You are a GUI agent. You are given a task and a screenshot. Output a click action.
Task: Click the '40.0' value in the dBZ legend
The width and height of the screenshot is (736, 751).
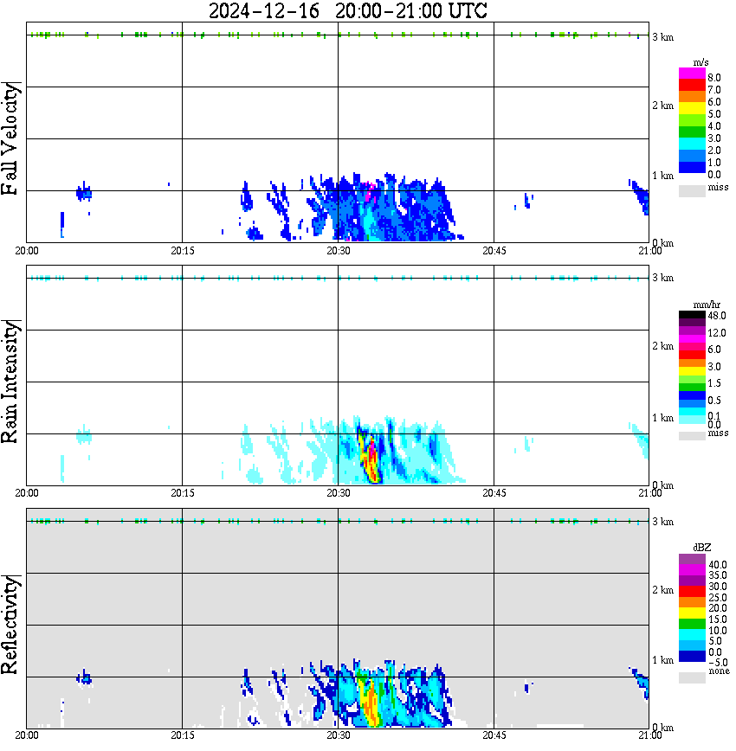point(718,565)
